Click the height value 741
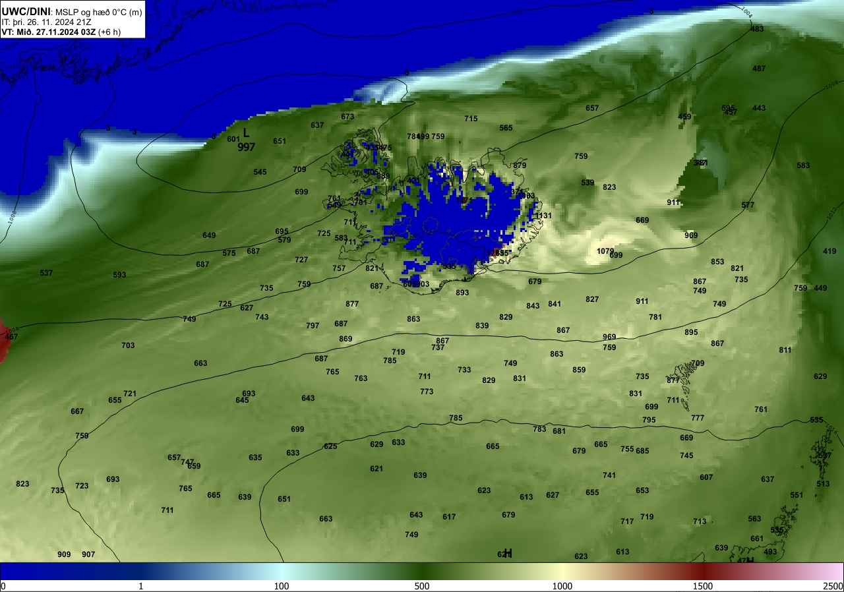The image size is (844, 592). pyautogui.click(x=609, y=475)
